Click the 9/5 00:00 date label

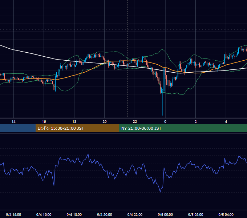point(165,214)
